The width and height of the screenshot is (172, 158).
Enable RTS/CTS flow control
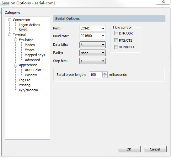pyautogui.click(x=116, y=40)
